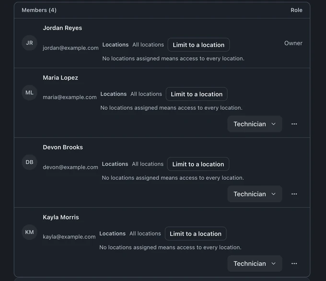Open more options menu for Devon Brooks
This screenshot has height=281, width=326.
294,194
